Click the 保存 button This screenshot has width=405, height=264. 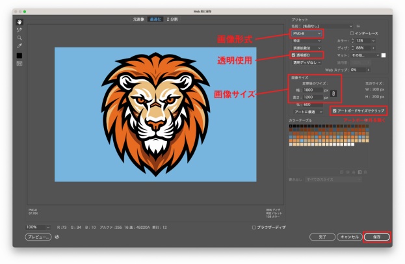[x=377, y=237]
